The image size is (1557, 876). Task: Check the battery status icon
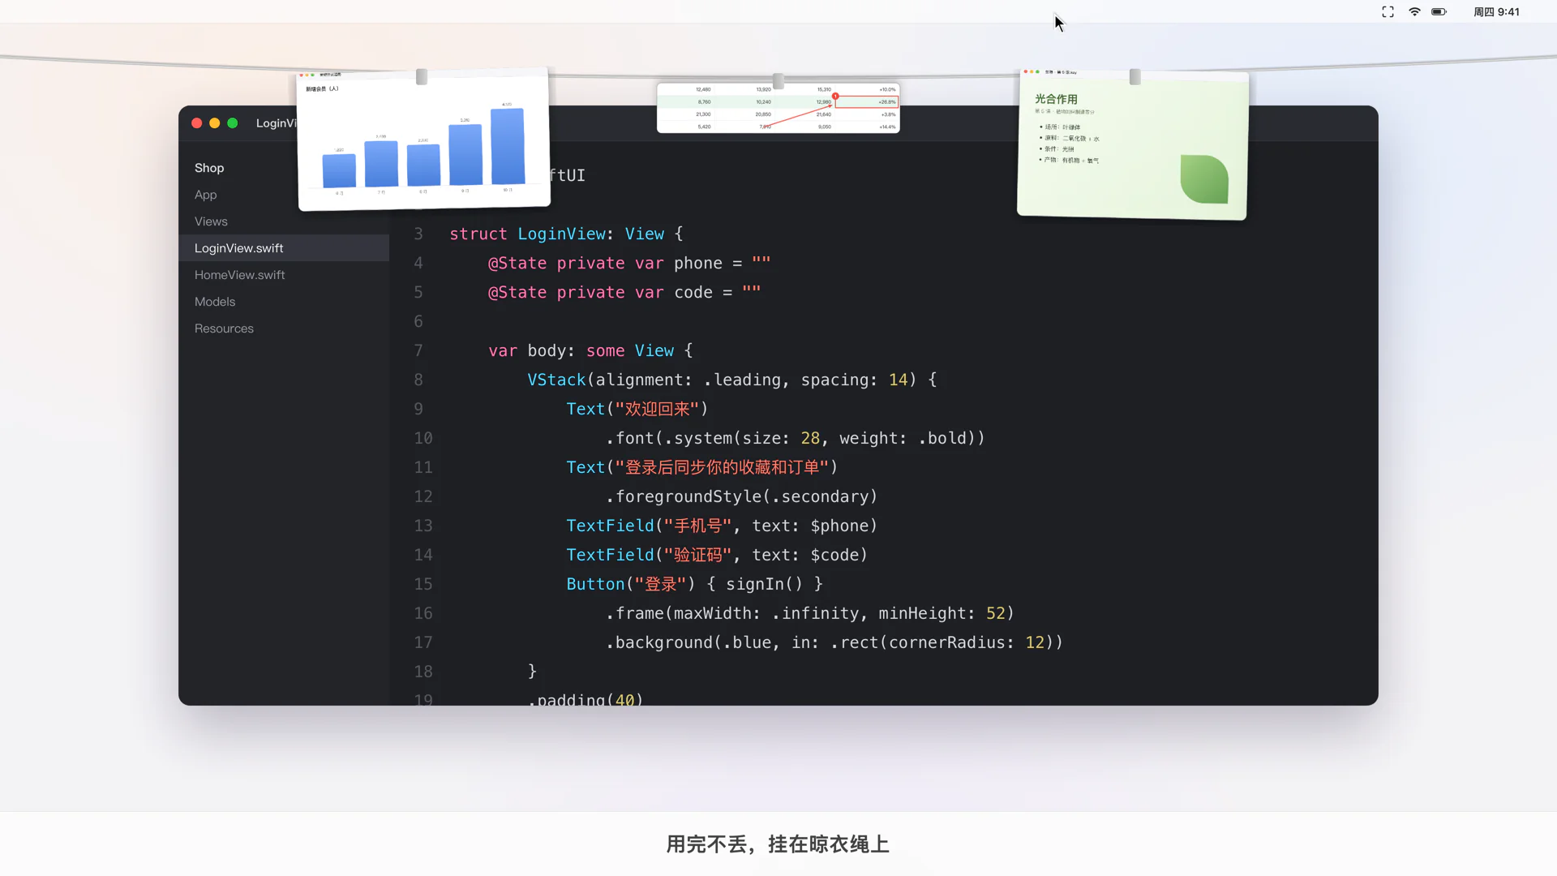pos(1439,12)
